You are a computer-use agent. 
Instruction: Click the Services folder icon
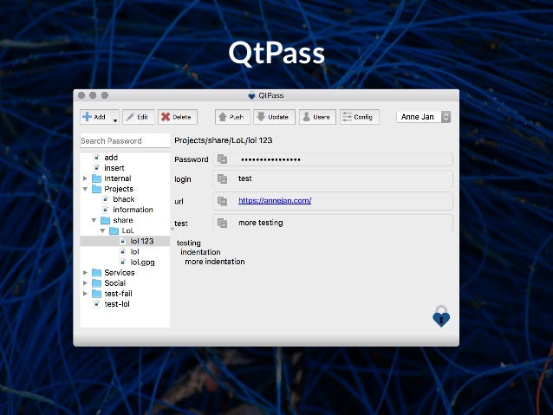(96, 273)
